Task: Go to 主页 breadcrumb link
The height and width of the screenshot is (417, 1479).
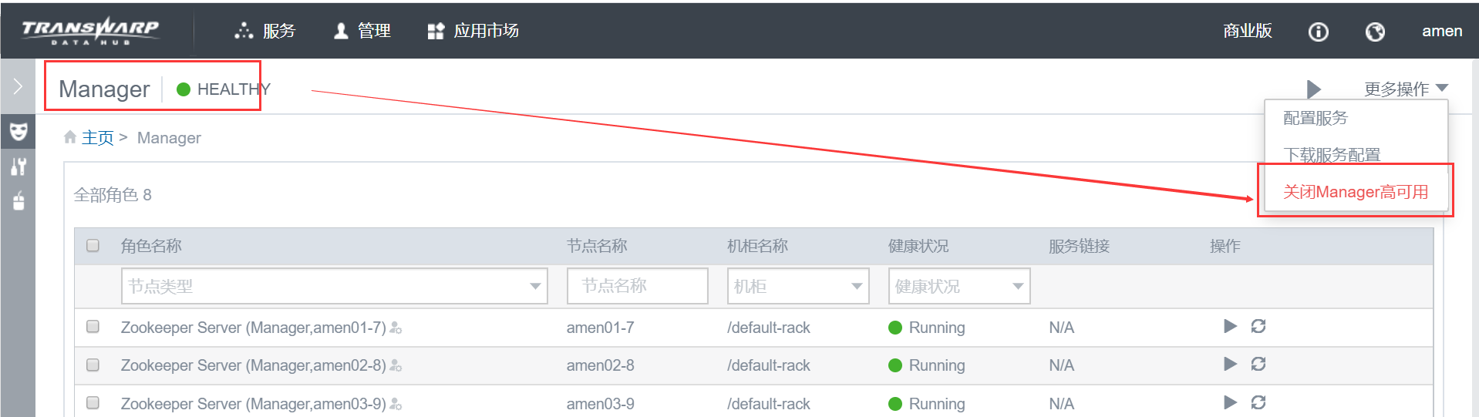Action: coord(97,138)
